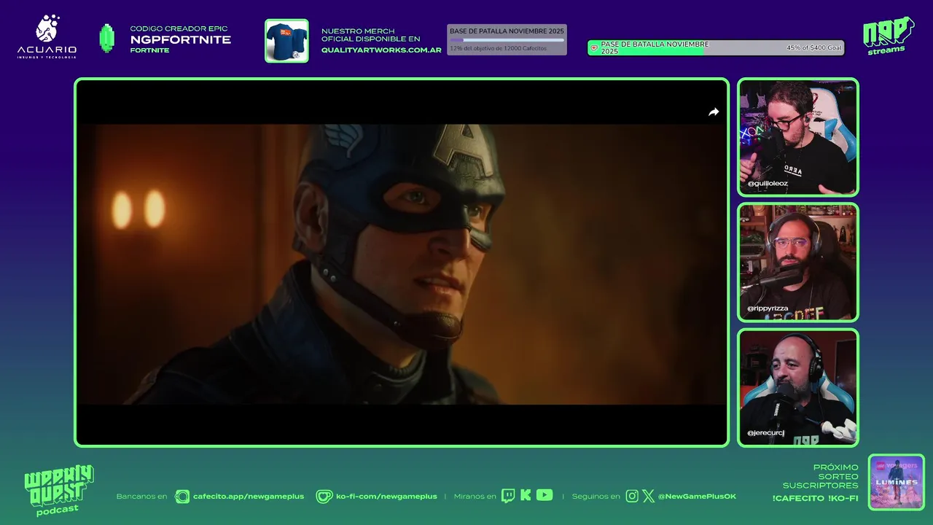Screen dimensions: 933x525
Task: Click the NGPFORTNITE creator code text
Action: (181, 40)
